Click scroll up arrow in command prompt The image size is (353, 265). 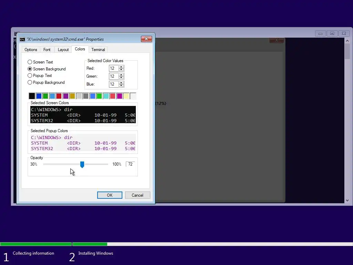[347, 41]
